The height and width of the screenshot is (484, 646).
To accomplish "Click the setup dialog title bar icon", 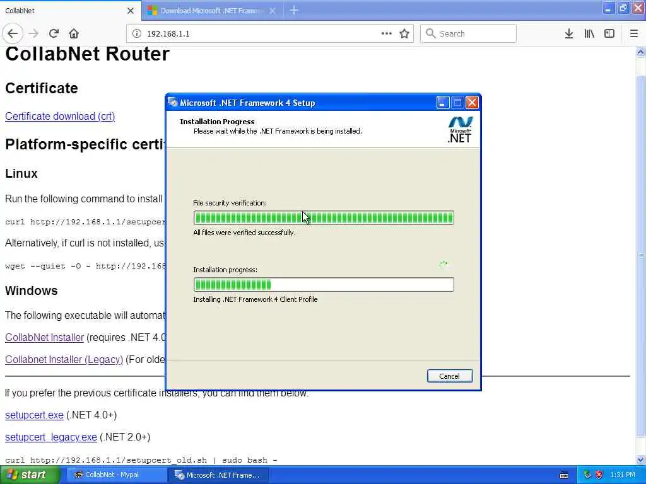I will [x=173, y=103].
